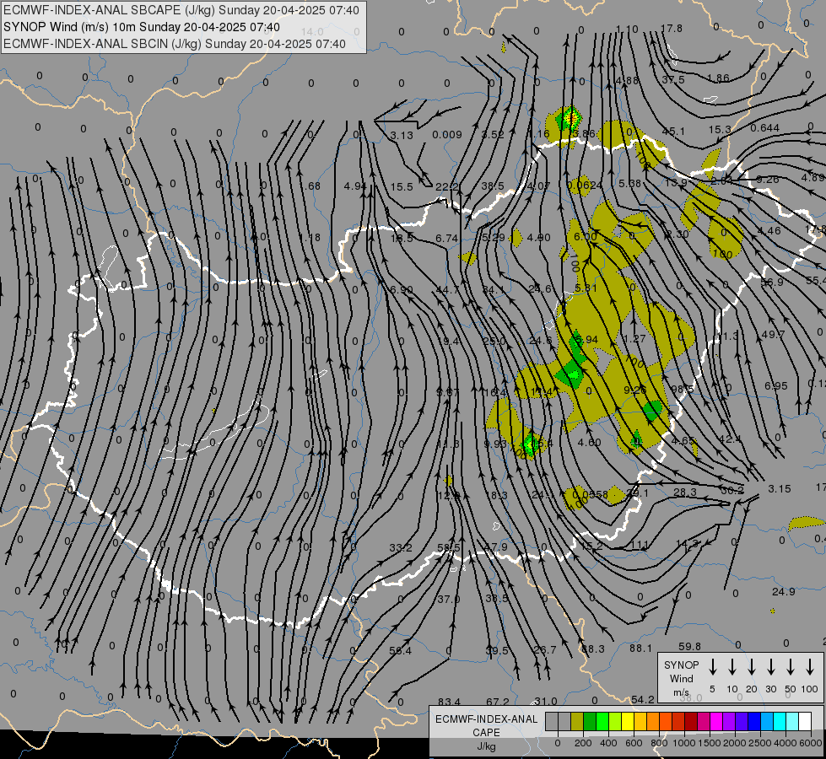Click the '37.0' value on the map
This screenshot has width=826, height=759.
[x=448, y=599]
